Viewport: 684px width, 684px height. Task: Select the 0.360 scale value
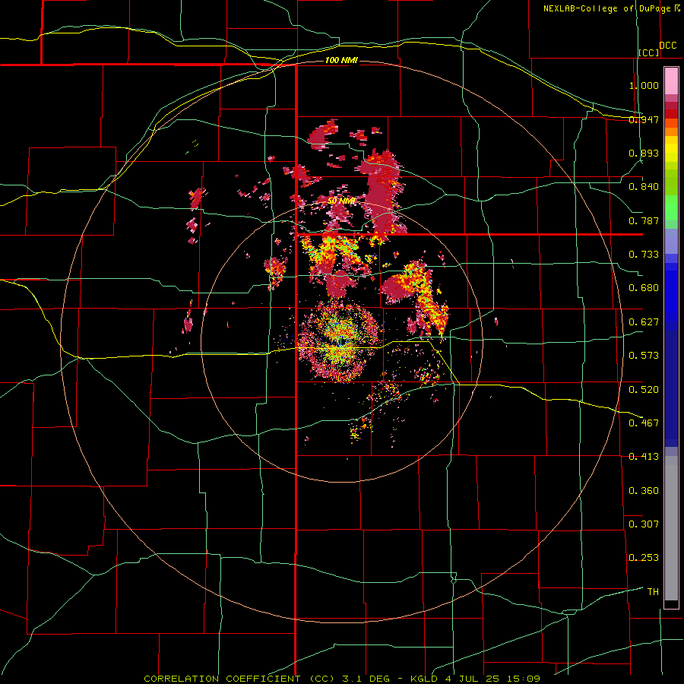pos(644,491)
